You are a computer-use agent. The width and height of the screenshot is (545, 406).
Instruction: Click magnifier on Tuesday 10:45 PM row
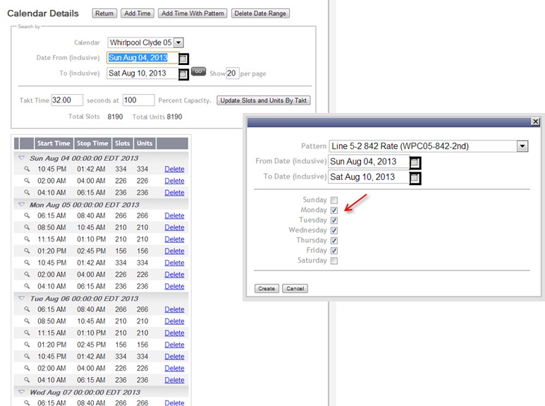click(27, 356)
